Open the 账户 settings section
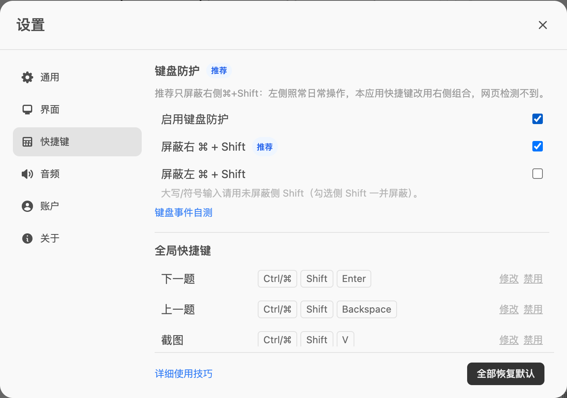 coord(77,206)
